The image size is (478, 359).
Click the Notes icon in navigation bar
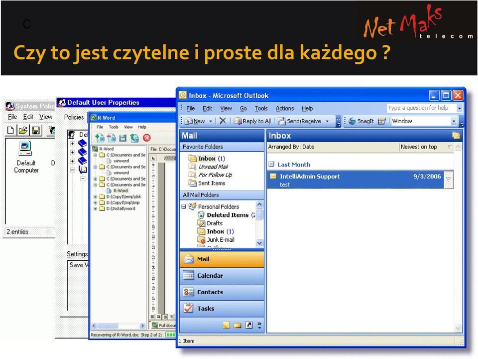click(x=226, y=325)
